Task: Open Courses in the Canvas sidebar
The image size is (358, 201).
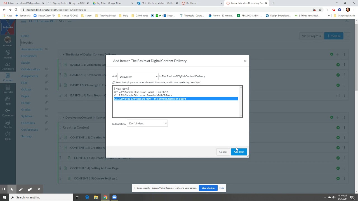Action: coord(8,77)
